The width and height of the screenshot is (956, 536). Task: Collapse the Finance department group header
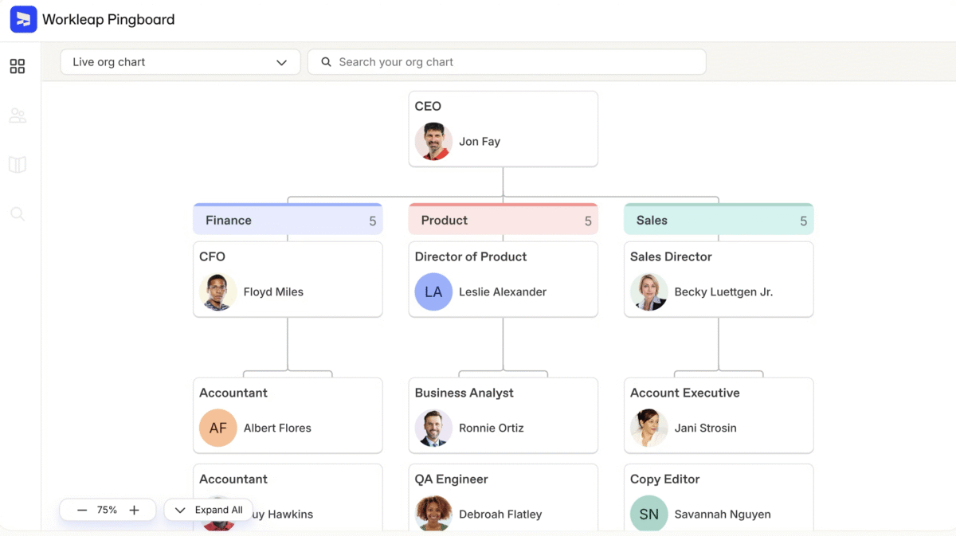[x=288, y=221]
